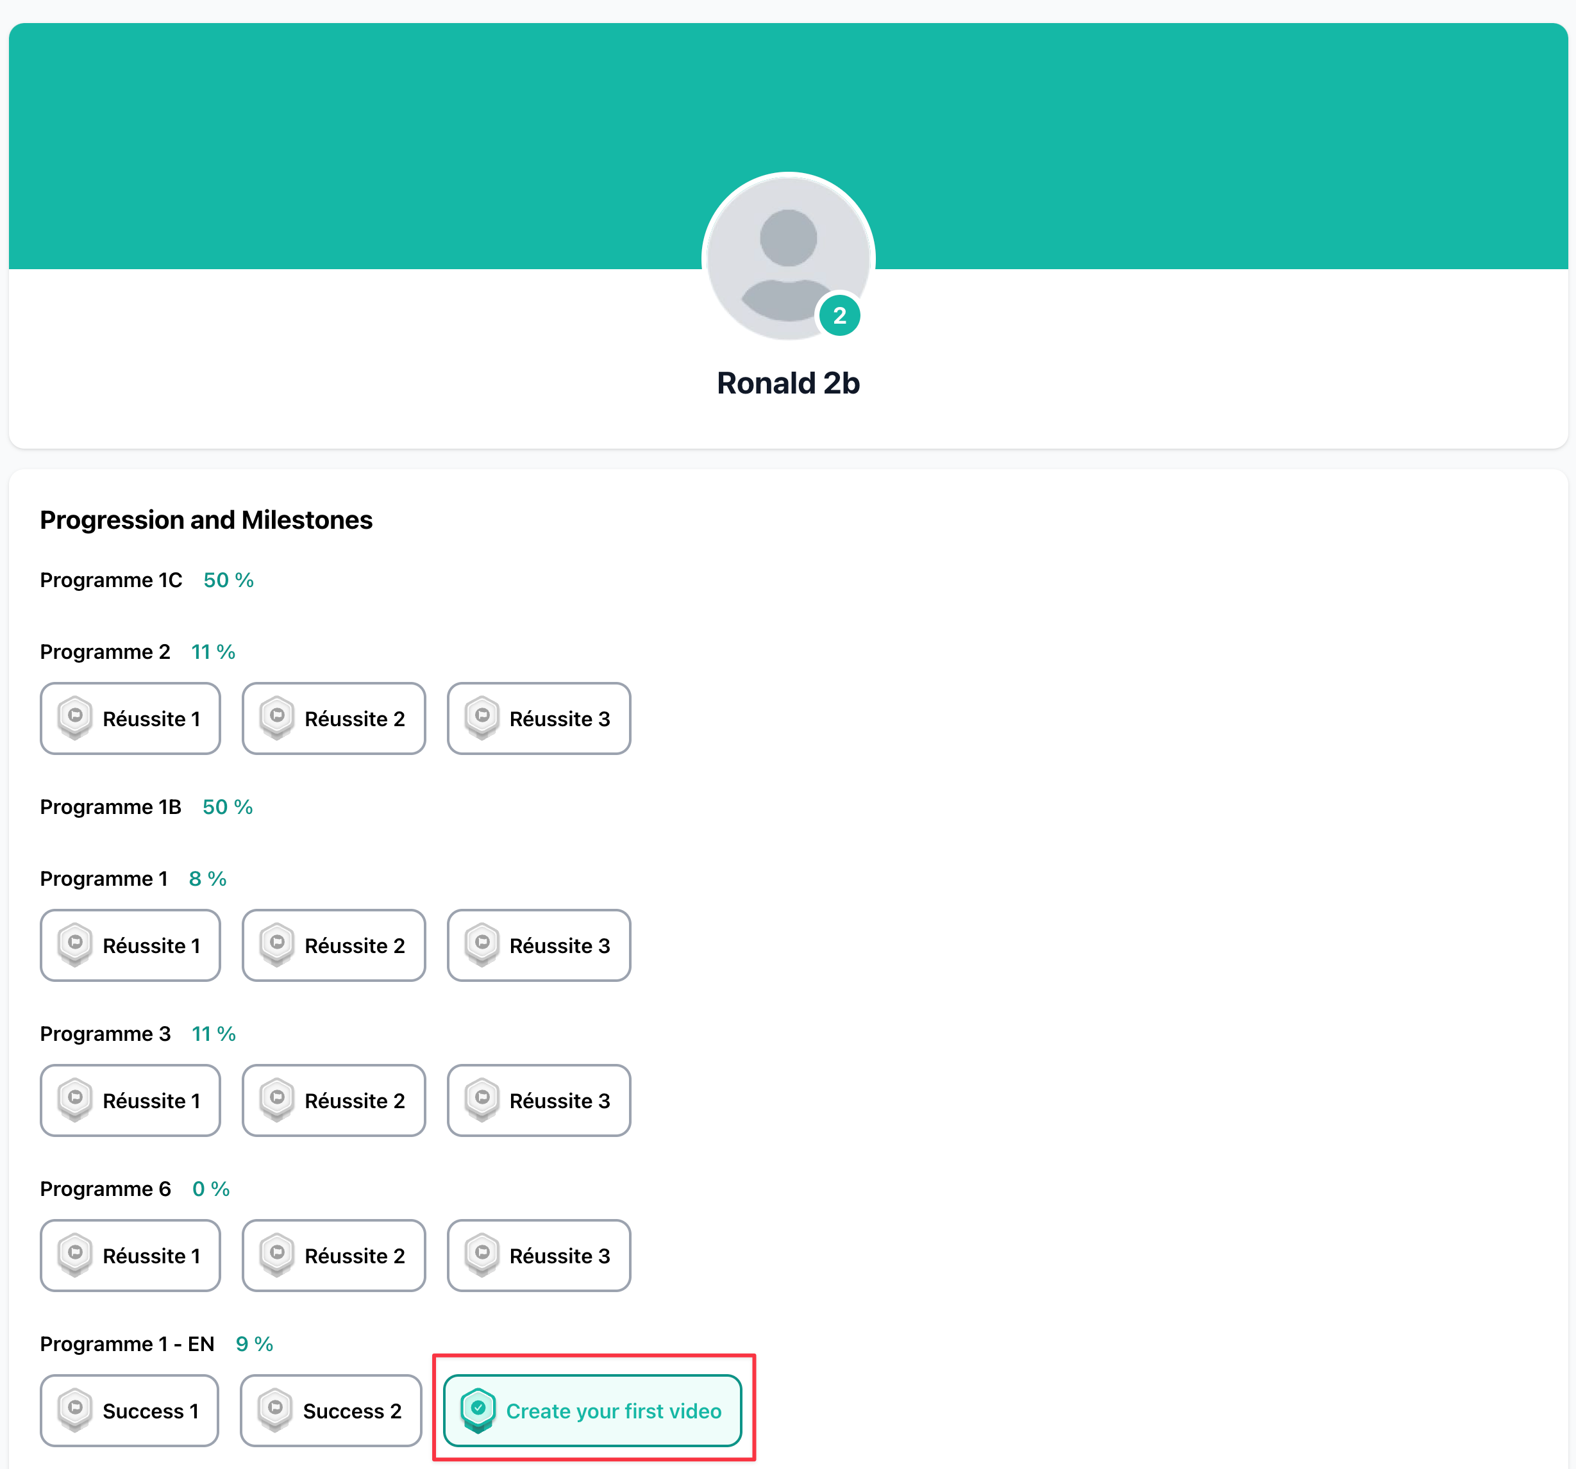The height and width of the screenshot is (1469, 1576).
Task: Open Réussite 3 badge under Programme 2
Action: 539,718
